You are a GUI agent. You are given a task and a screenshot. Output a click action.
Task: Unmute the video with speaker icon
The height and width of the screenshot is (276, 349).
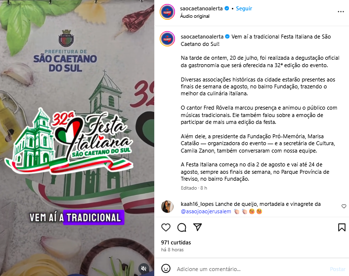[144, 269]
